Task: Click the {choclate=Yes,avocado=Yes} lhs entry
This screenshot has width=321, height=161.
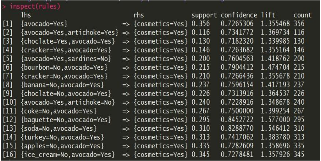Action: point(68,41)
